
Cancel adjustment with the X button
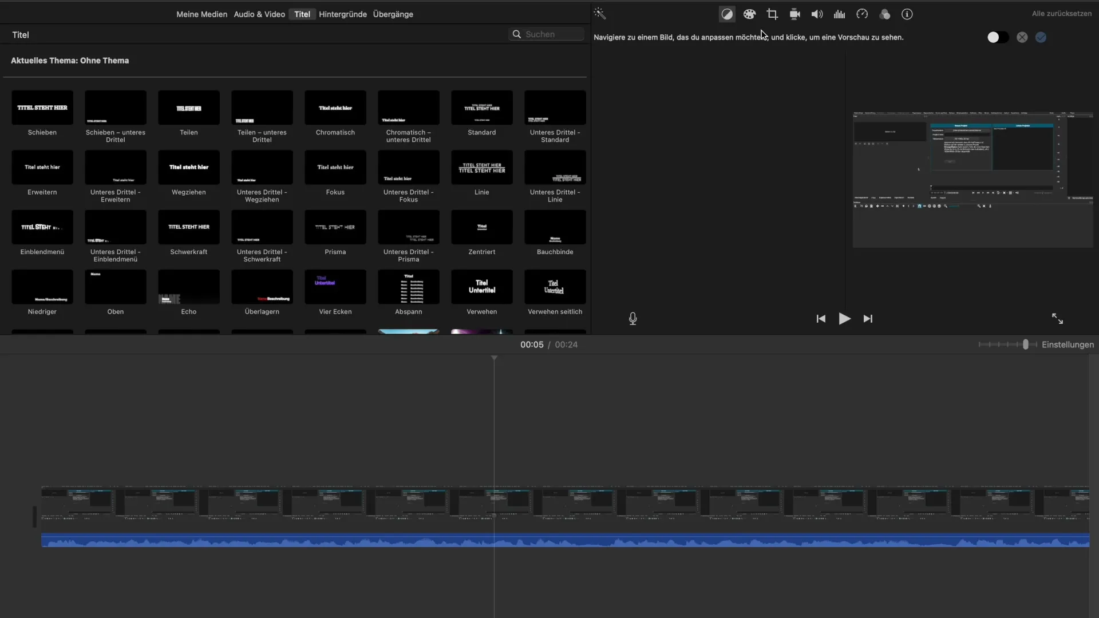[x=1022, y=37]
